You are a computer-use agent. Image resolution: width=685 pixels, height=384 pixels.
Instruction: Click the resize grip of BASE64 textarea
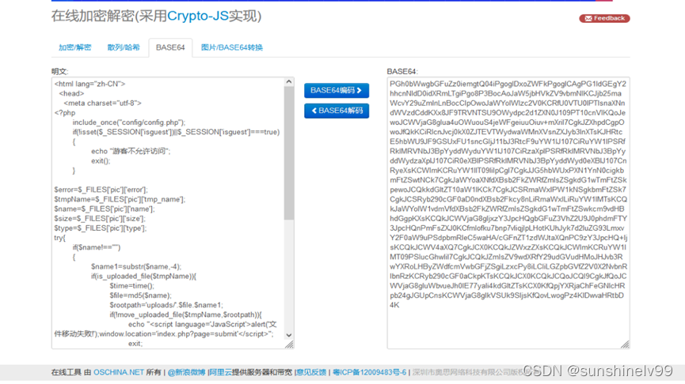tap(625, 344)
